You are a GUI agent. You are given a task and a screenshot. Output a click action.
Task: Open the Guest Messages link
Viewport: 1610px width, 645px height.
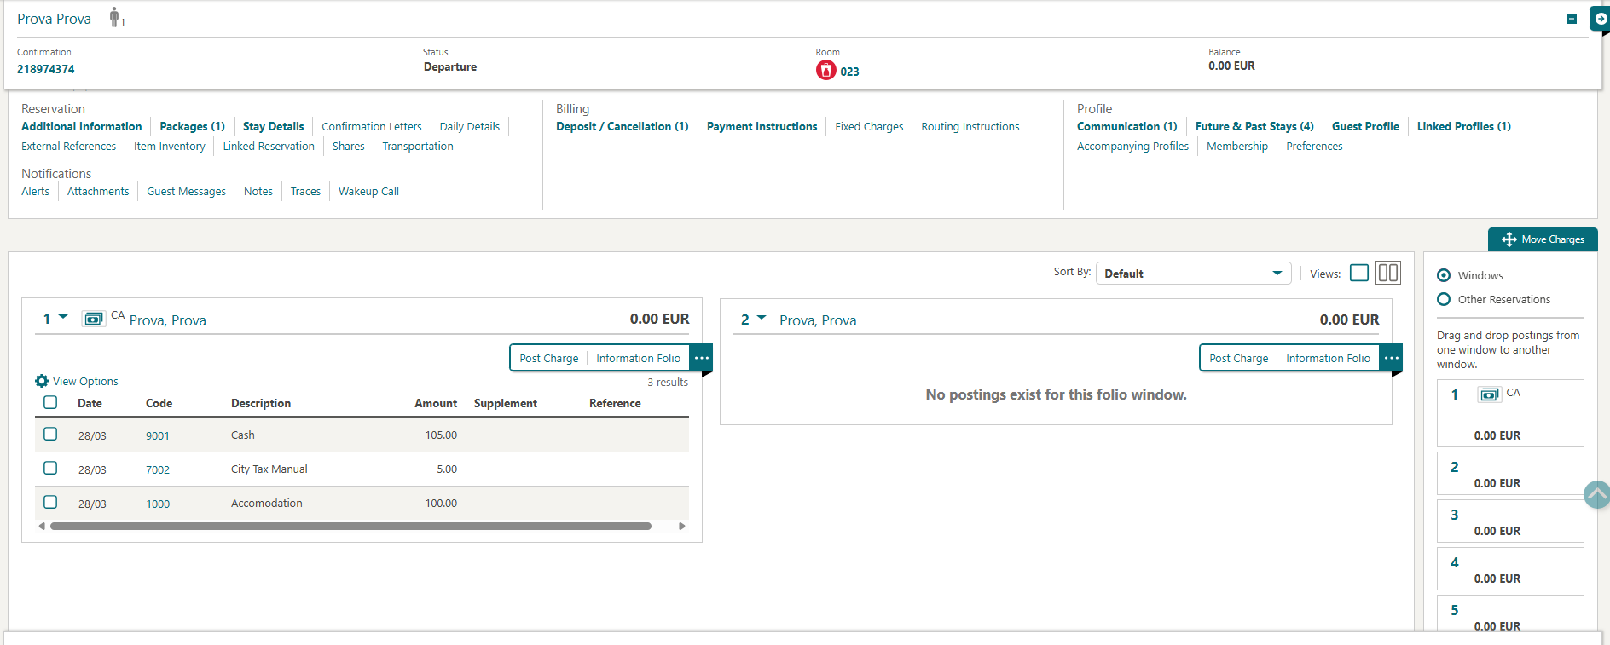[186, 191]
